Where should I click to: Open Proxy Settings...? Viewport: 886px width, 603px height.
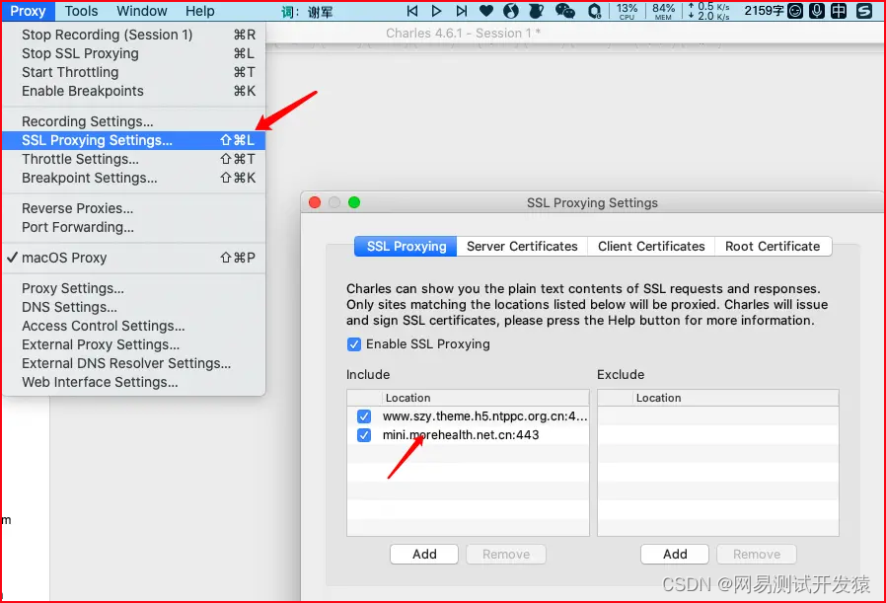pyautogui.click(x=133, y=288)
